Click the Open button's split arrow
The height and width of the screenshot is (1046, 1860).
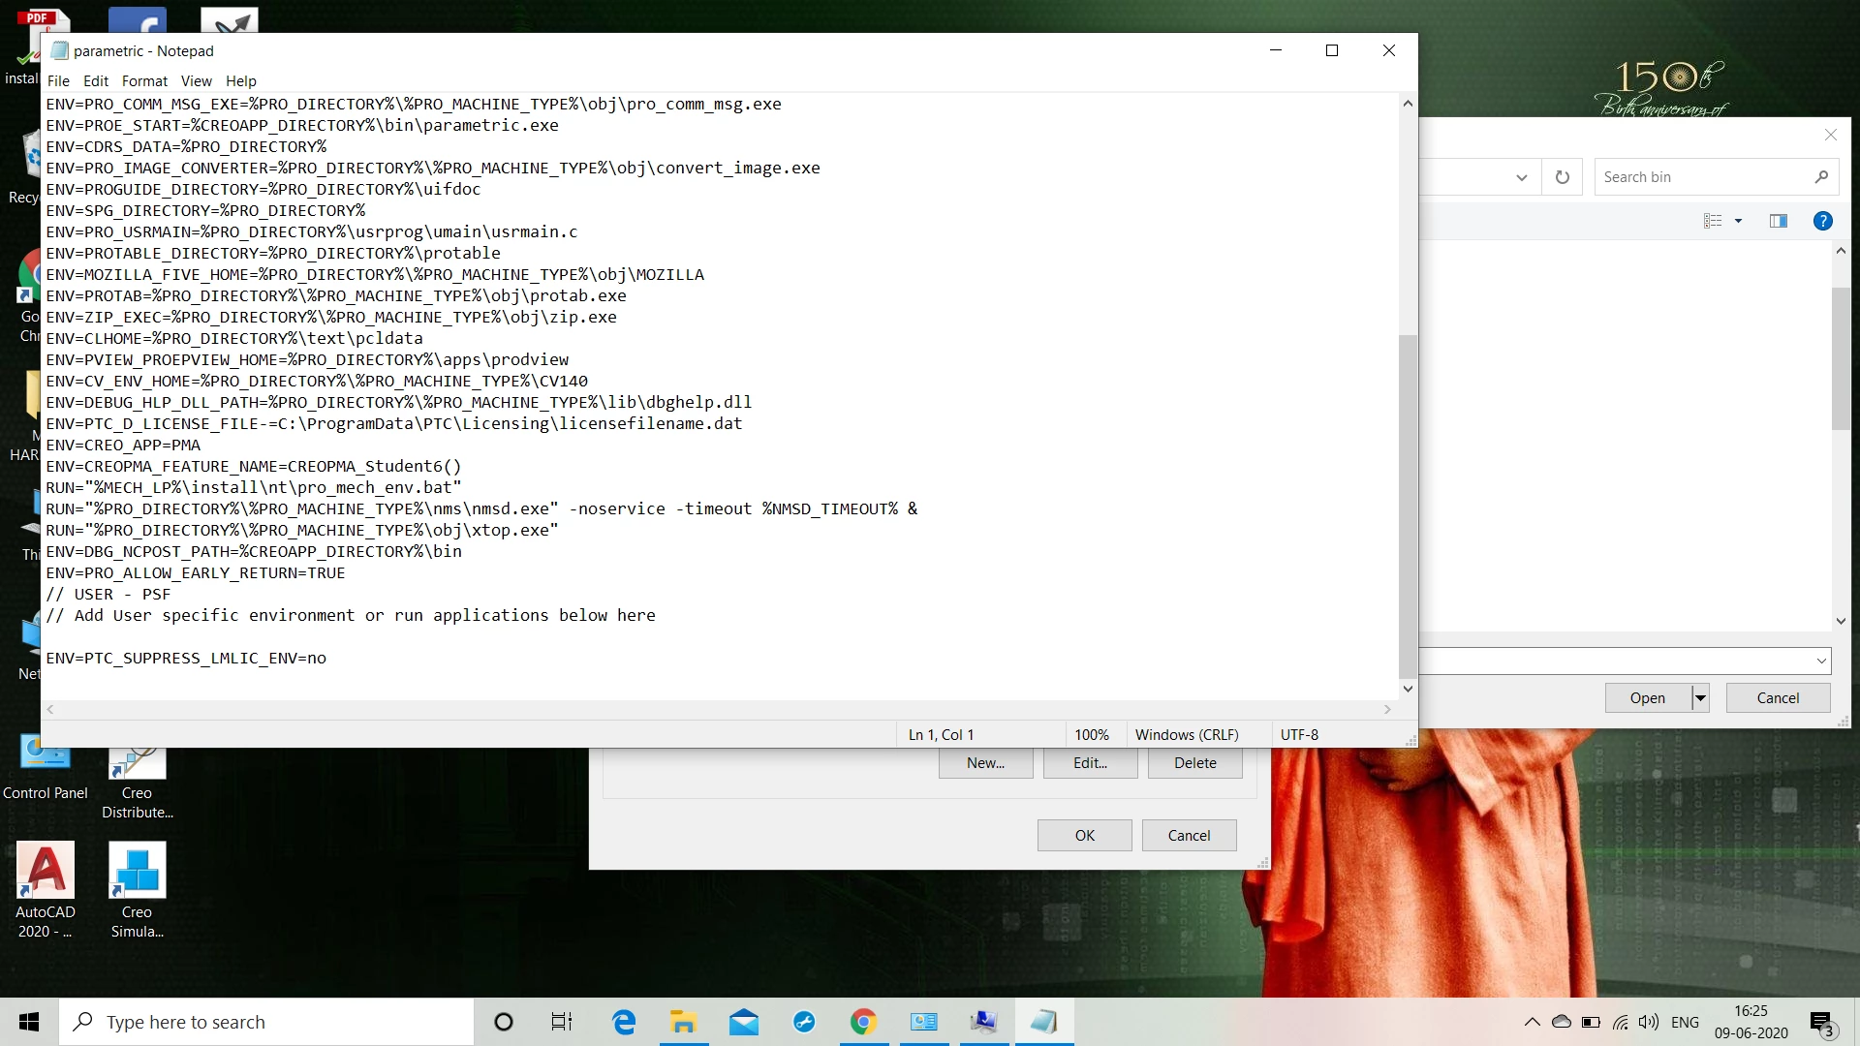coord(1700,697)
